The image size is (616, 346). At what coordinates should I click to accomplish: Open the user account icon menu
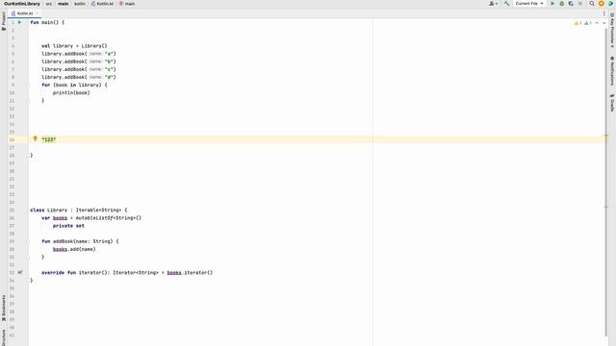pos(493,4)
